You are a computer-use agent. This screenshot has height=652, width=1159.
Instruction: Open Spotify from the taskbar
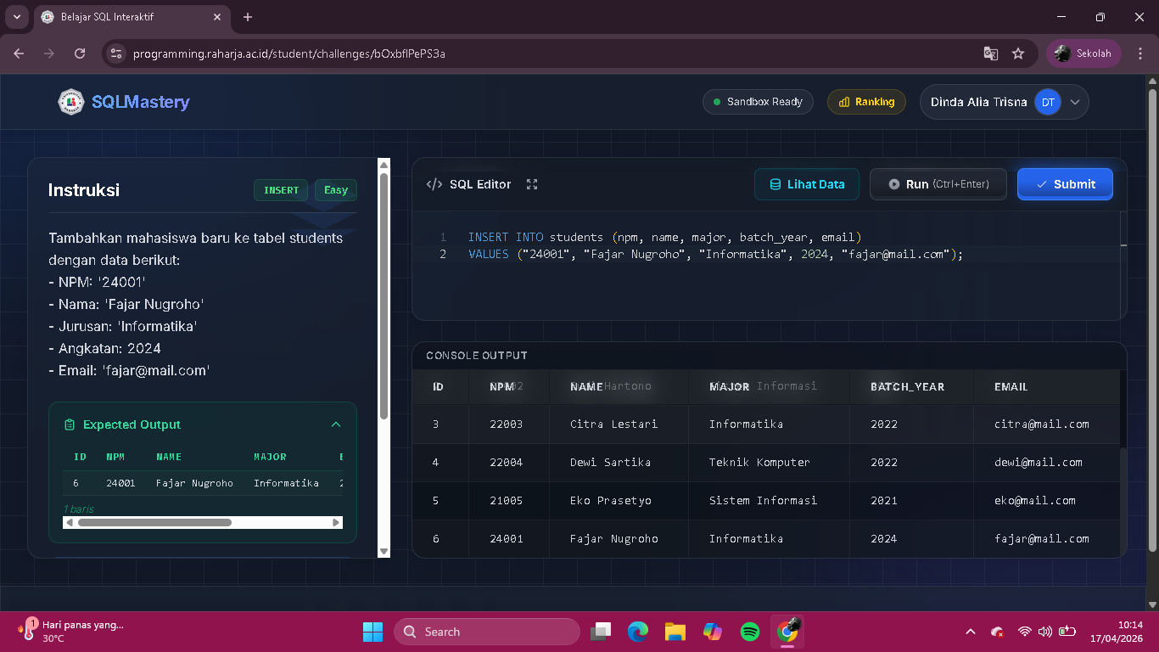coord(749,632)
